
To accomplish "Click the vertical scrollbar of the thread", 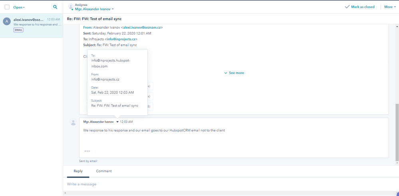I will (397, 132).
